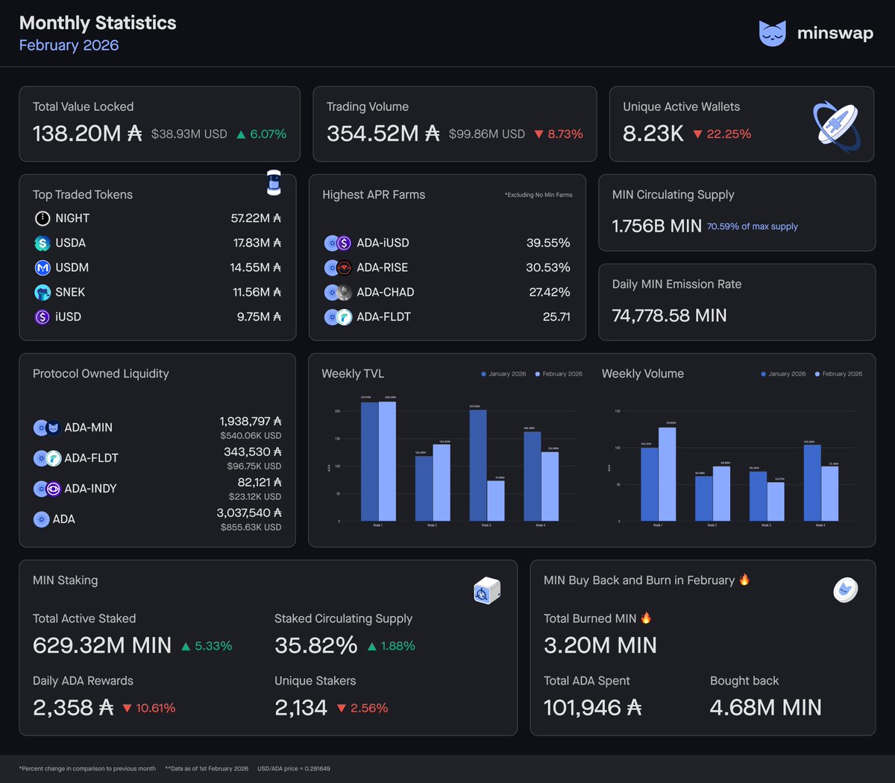Toggle the February 2026 legend in Weekly Volume
Screen dimensions: 895x783
[838, 374]
